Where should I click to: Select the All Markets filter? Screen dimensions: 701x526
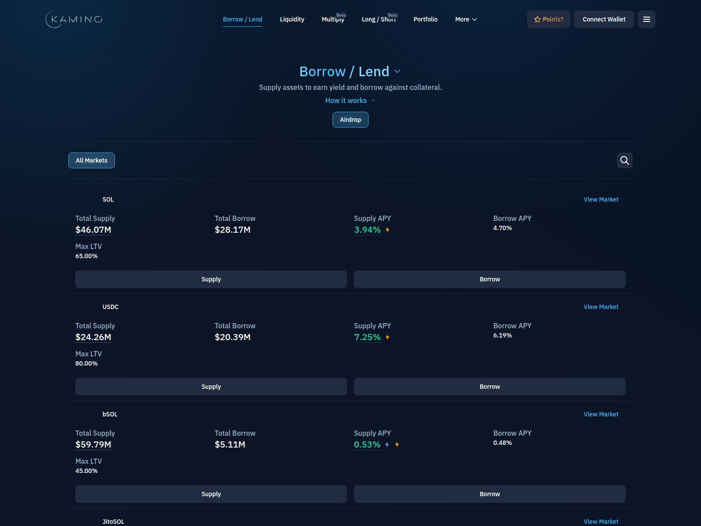point(92,160)
